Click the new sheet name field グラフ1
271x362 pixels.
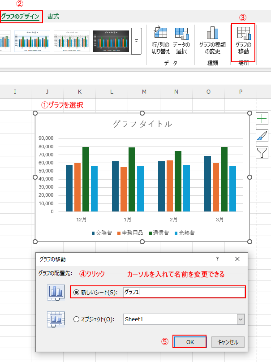coord(184,292)
